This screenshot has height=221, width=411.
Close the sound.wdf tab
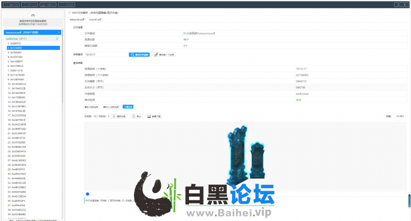coord(103,20)
